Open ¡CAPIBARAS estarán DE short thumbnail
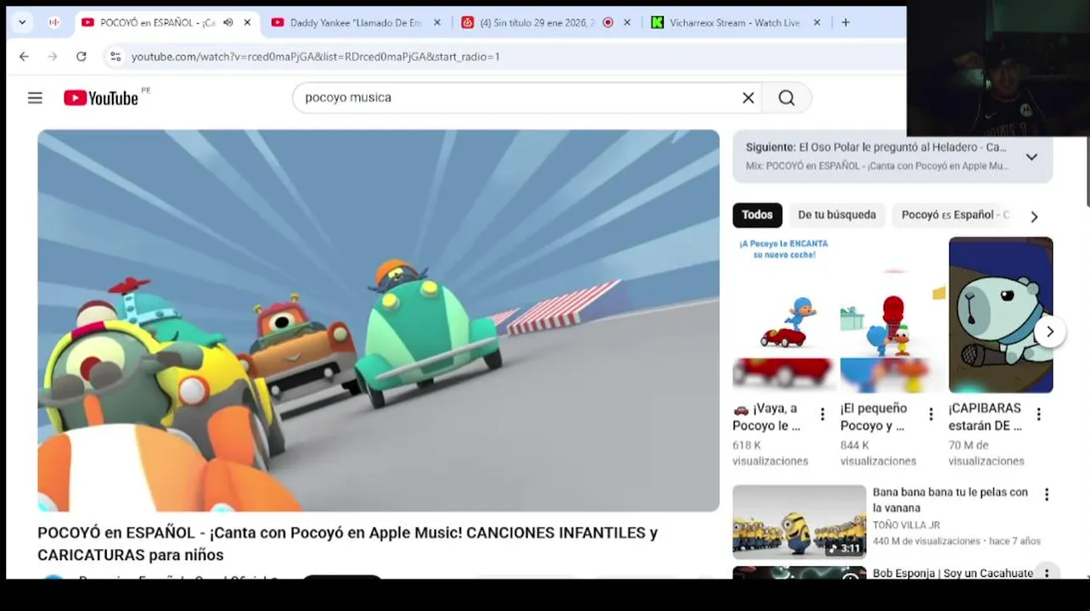This screenshot has width=1090, height=611. point(1001,315)
